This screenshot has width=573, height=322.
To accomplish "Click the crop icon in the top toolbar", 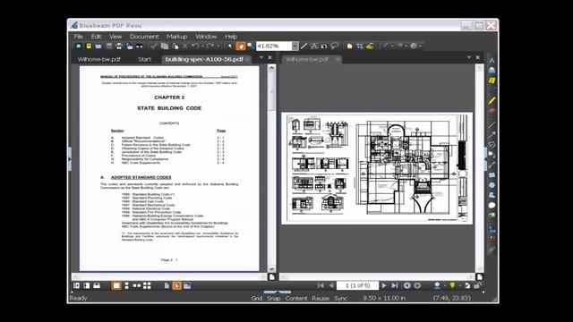I will (360, 46).
